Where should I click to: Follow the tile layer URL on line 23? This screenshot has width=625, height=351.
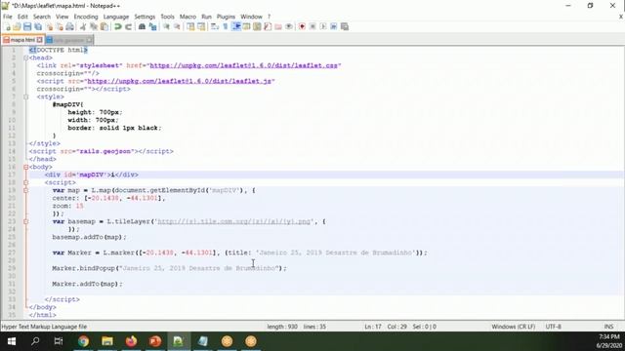click(x=234, y=221)
